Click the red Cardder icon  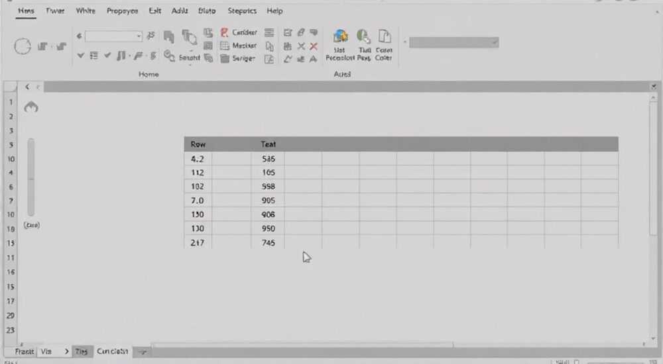coord(225,32)
